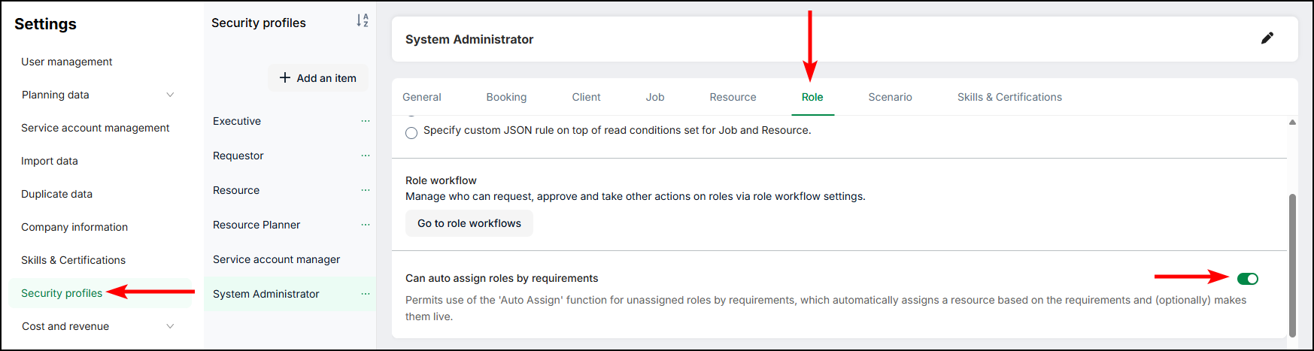Click the Add an item button

[318, 78]
